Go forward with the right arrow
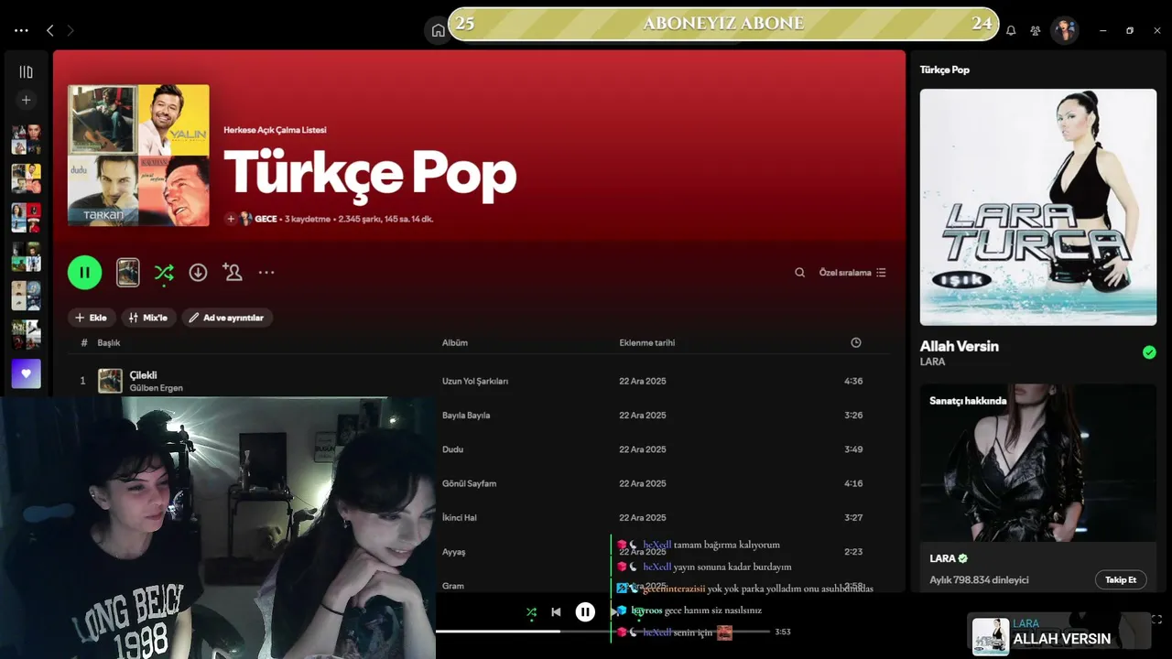 pyautogui.click(x=70, y=30)
